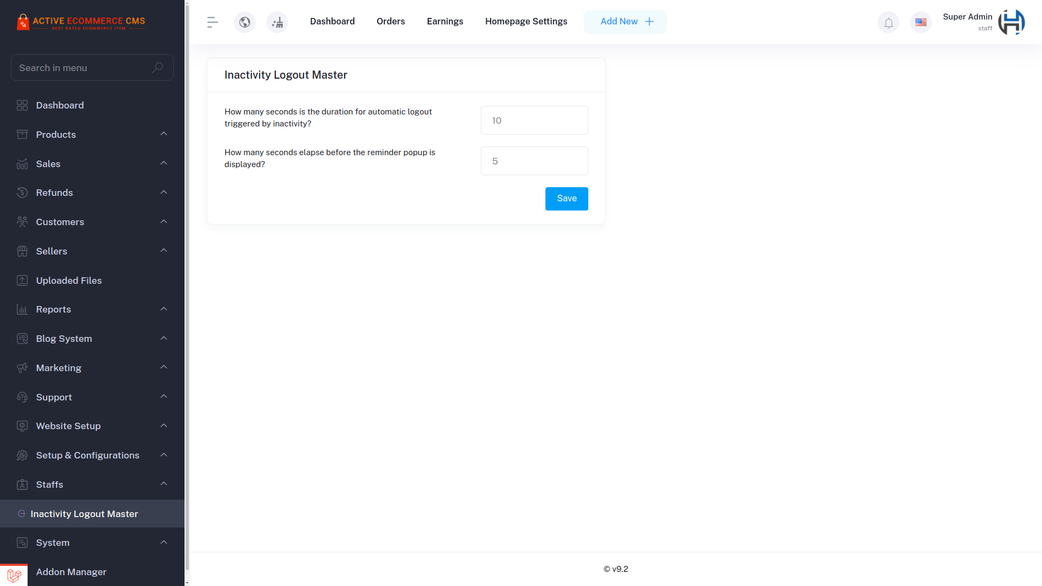This screenshot has height=586, width=1042.
Task: Click the Save button
Action: tap(566, 198)
